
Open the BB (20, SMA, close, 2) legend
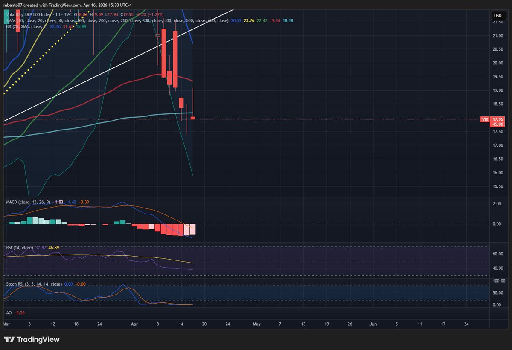26,26
